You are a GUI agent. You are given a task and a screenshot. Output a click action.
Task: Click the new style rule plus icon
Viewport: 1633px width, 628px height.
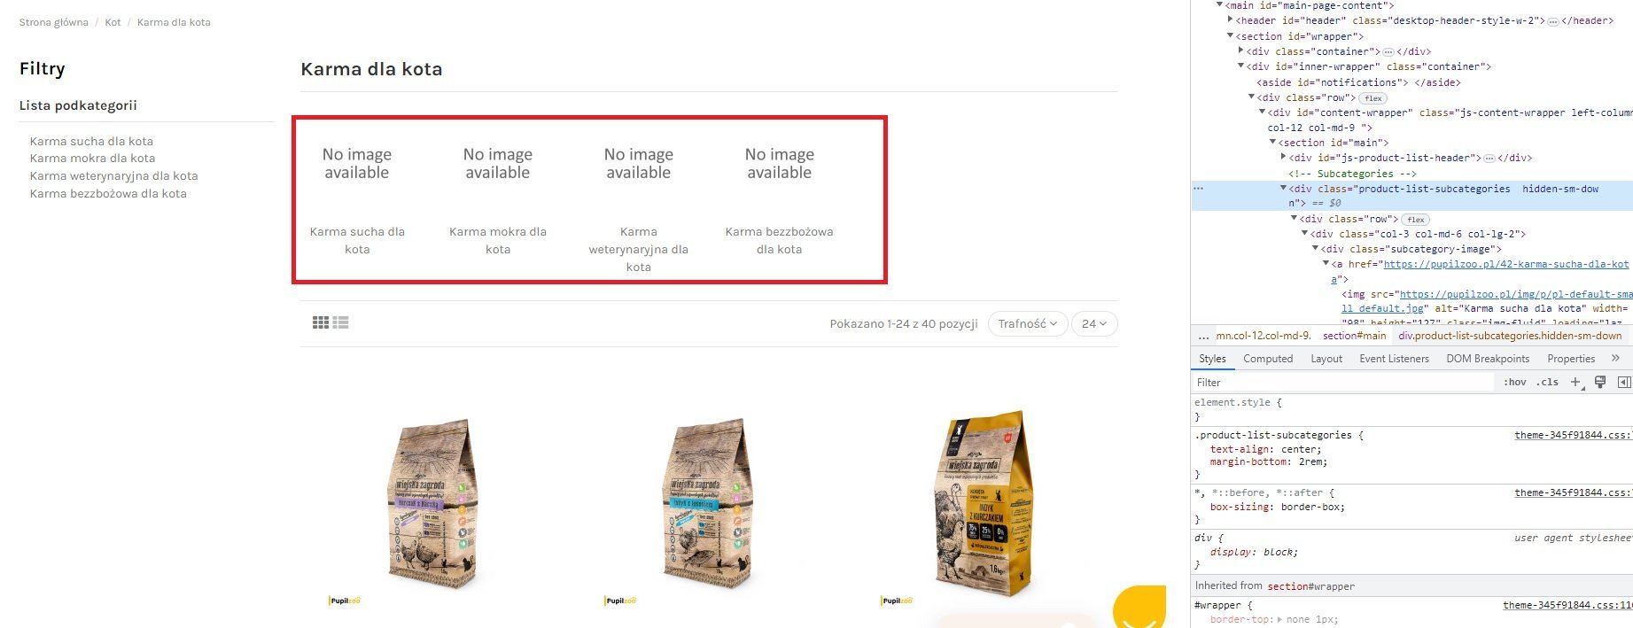pos(1576,382)
